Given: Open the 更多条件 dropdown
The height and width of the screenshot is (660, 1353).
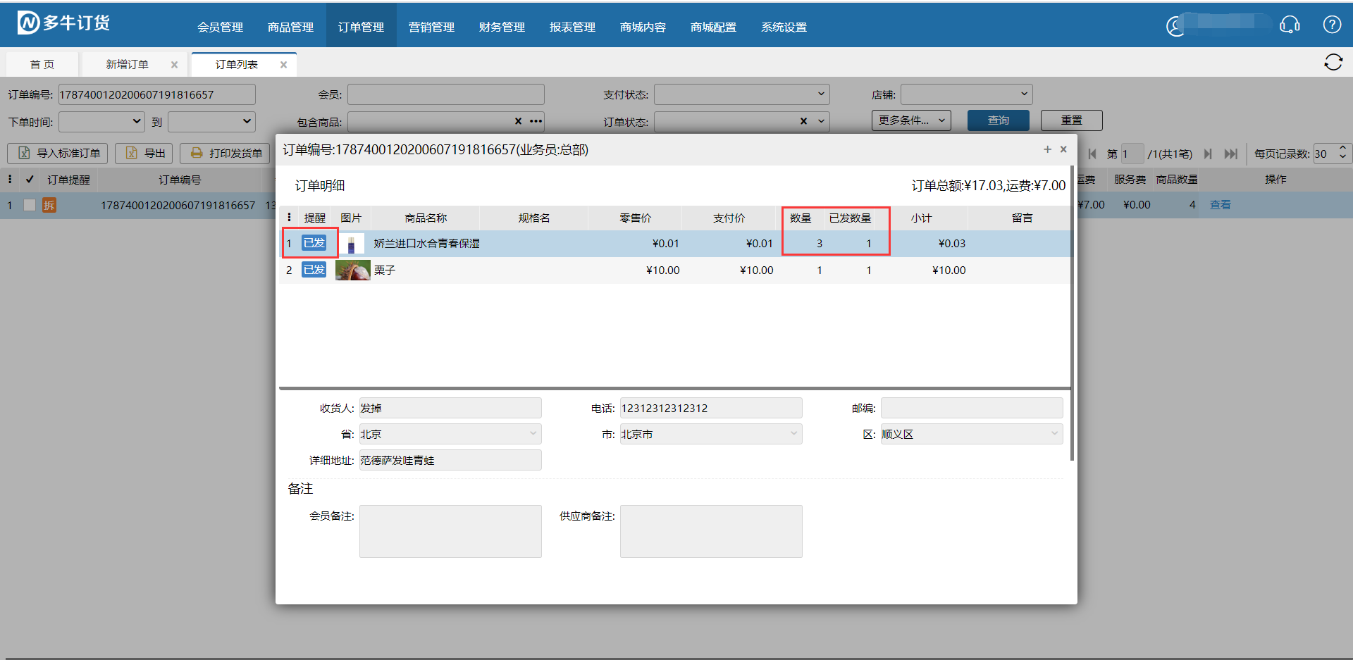Looking at the screenshot, I should coord(911,120).
